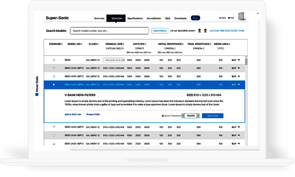
Task: Click the Expert Advice button
Action: [160, 31]
